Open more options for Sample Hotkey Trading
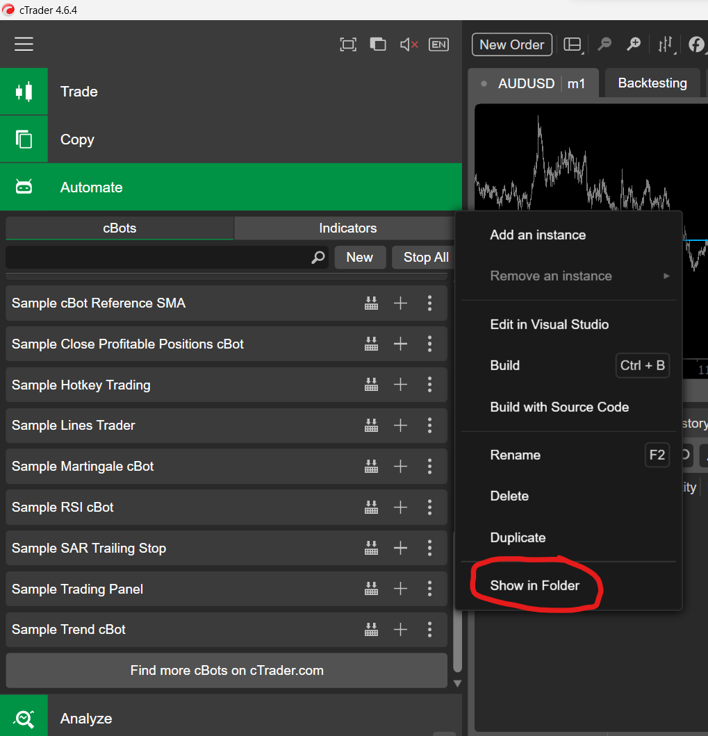Image resolution: width=708 pixels, height=736 pixels. [x=430, y=385]
